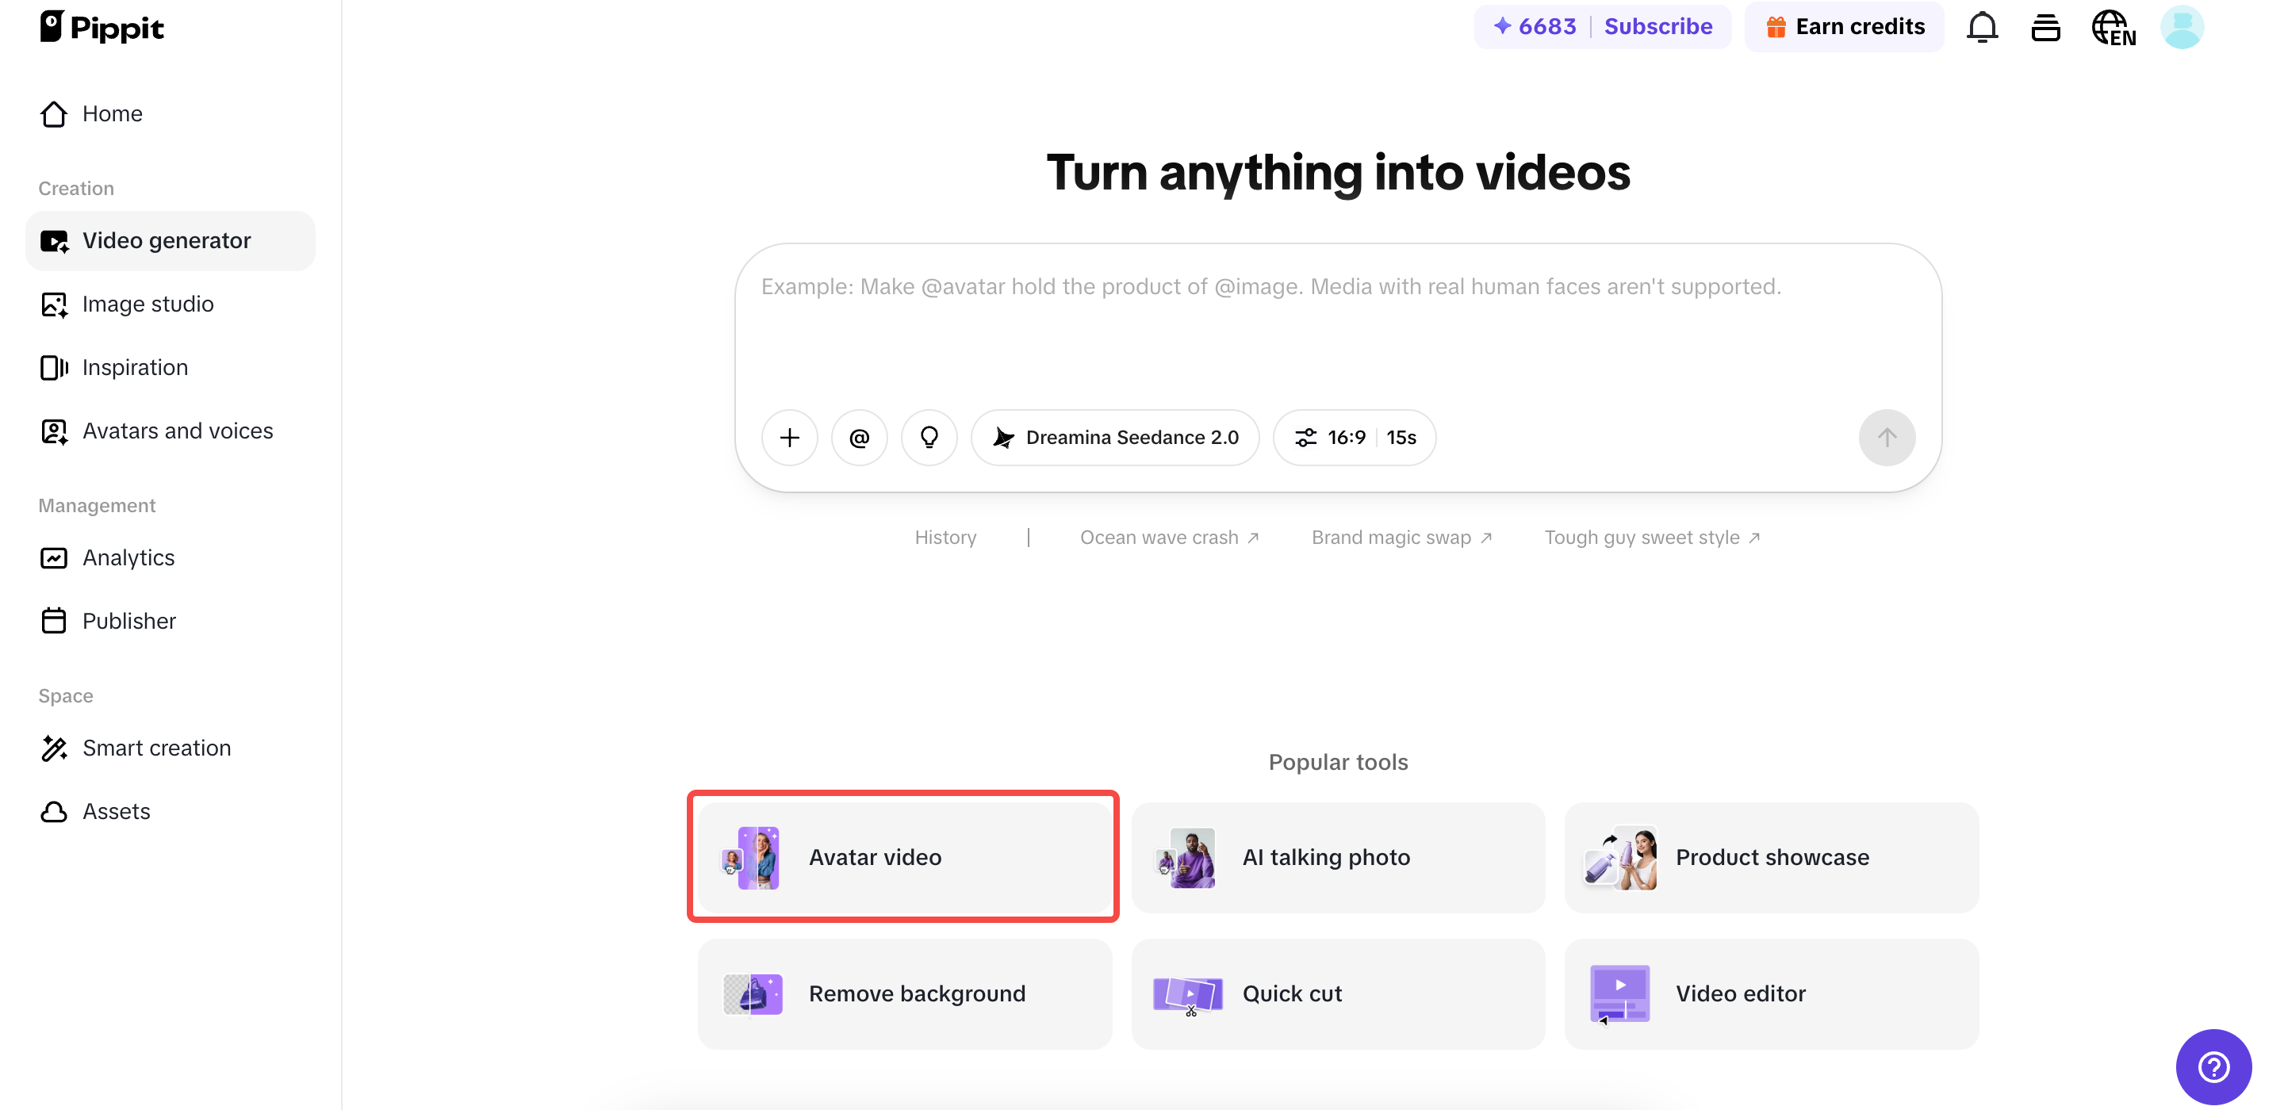Open the Dreamina Seedance 2.0 model selector
Image resolution: width=2284 pixels, height=1110 pixels.
(x=1115, y=437)
